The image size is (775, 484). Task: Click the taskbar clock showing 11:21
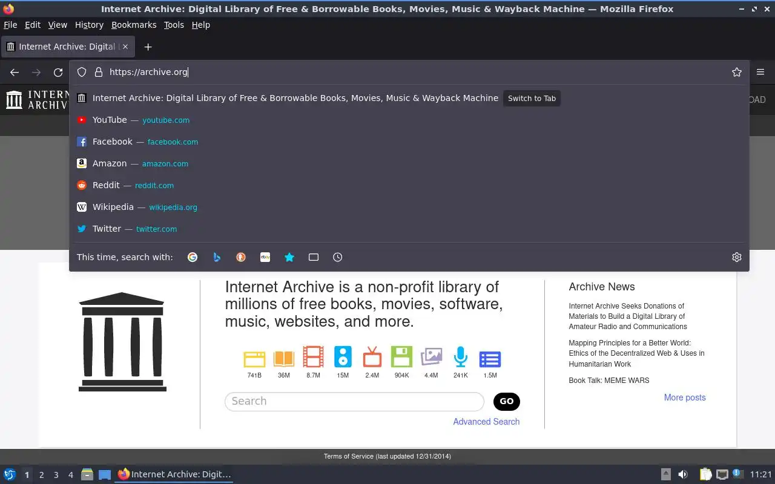(x=761, y=474)
